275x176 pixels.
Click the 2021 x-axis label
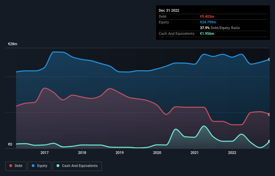pyautogui.click(x=195, y=153)
